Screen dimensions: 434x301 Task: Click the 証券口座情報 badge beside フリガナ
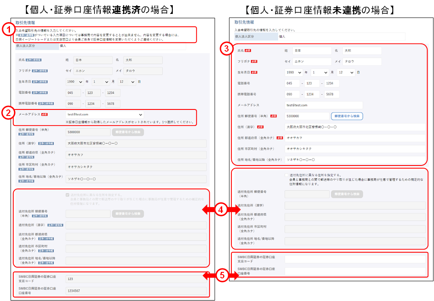click(x=39, y=70)
